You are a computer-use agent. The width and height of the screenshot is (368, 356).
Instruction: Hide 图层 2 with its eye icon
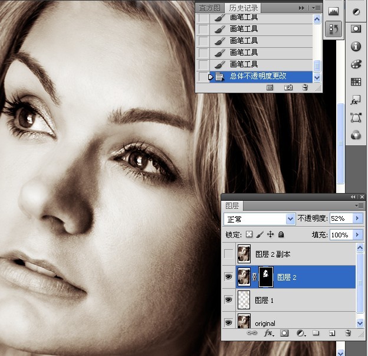[228, 276]
